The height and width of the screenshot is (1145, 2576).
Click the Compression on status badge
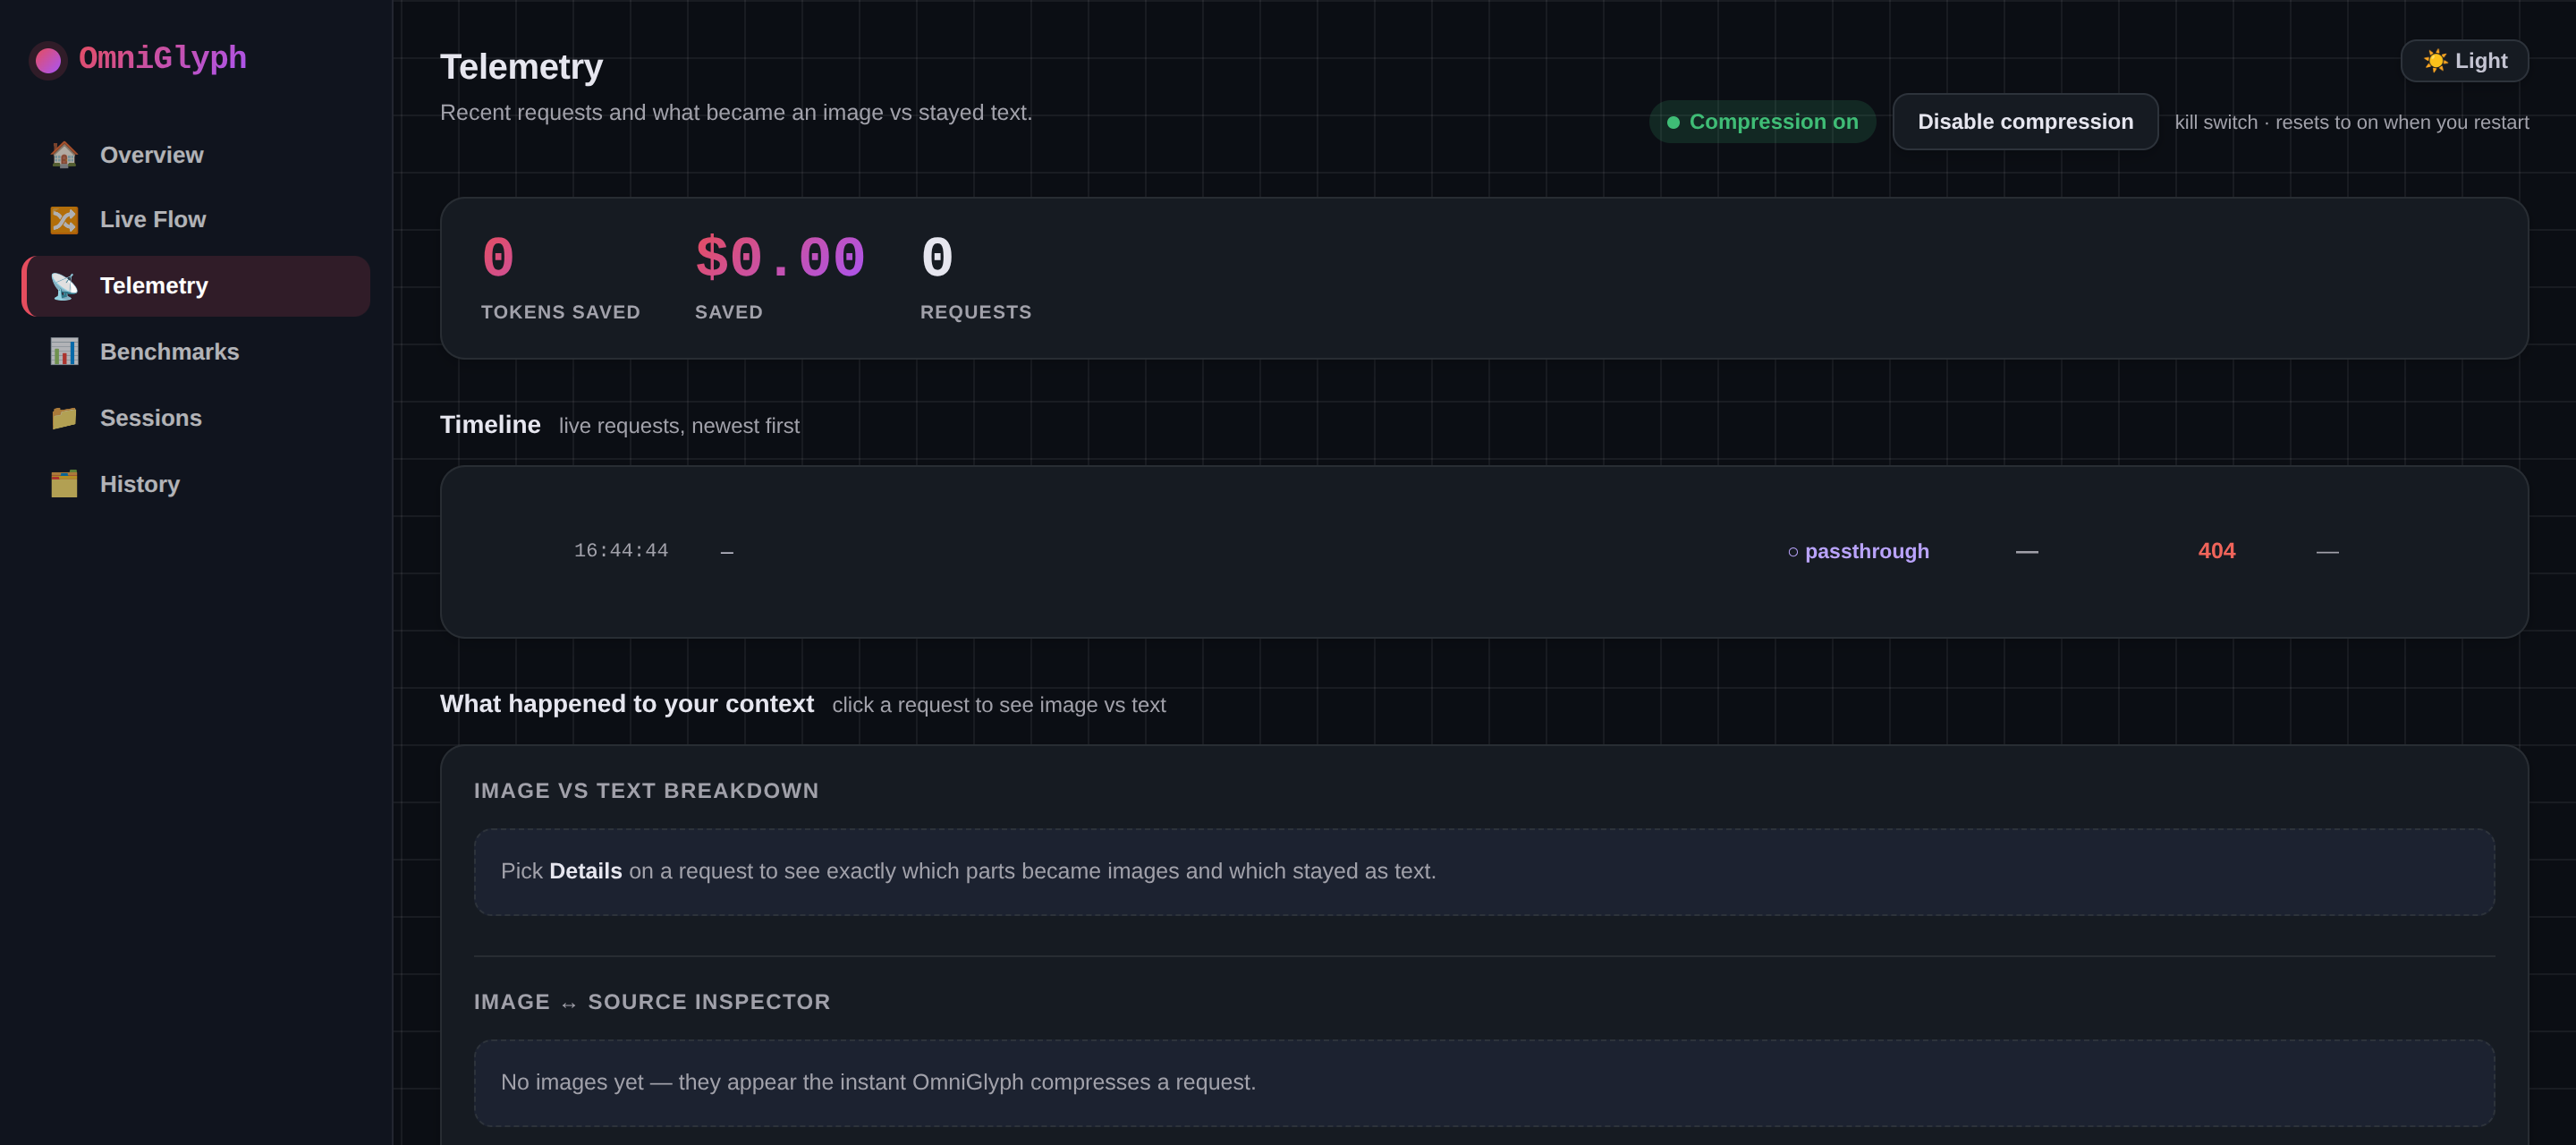1762,122
